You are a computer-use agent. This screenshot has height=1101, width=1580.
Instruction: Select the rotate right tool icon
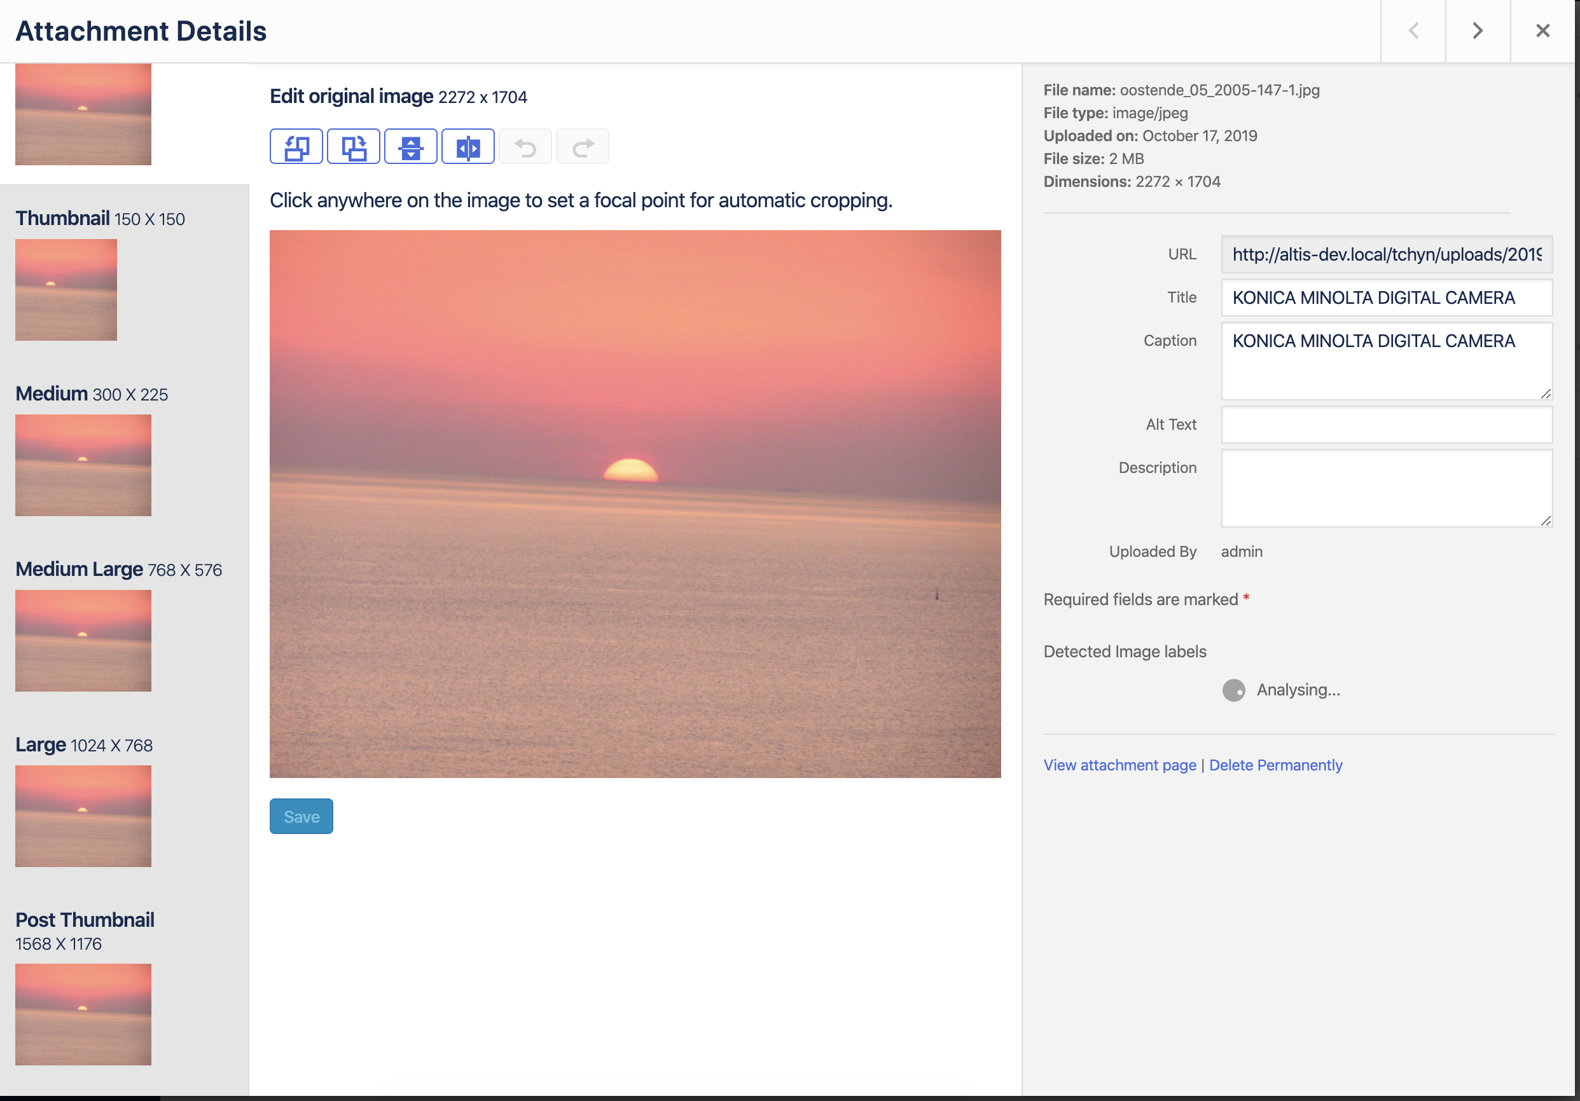[353, 146]
